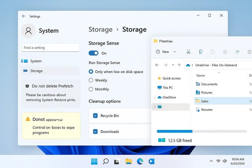Open Outlook from the taskbar
The width and height of the screenshot is (252, 168).
click(x=151, y=161)
